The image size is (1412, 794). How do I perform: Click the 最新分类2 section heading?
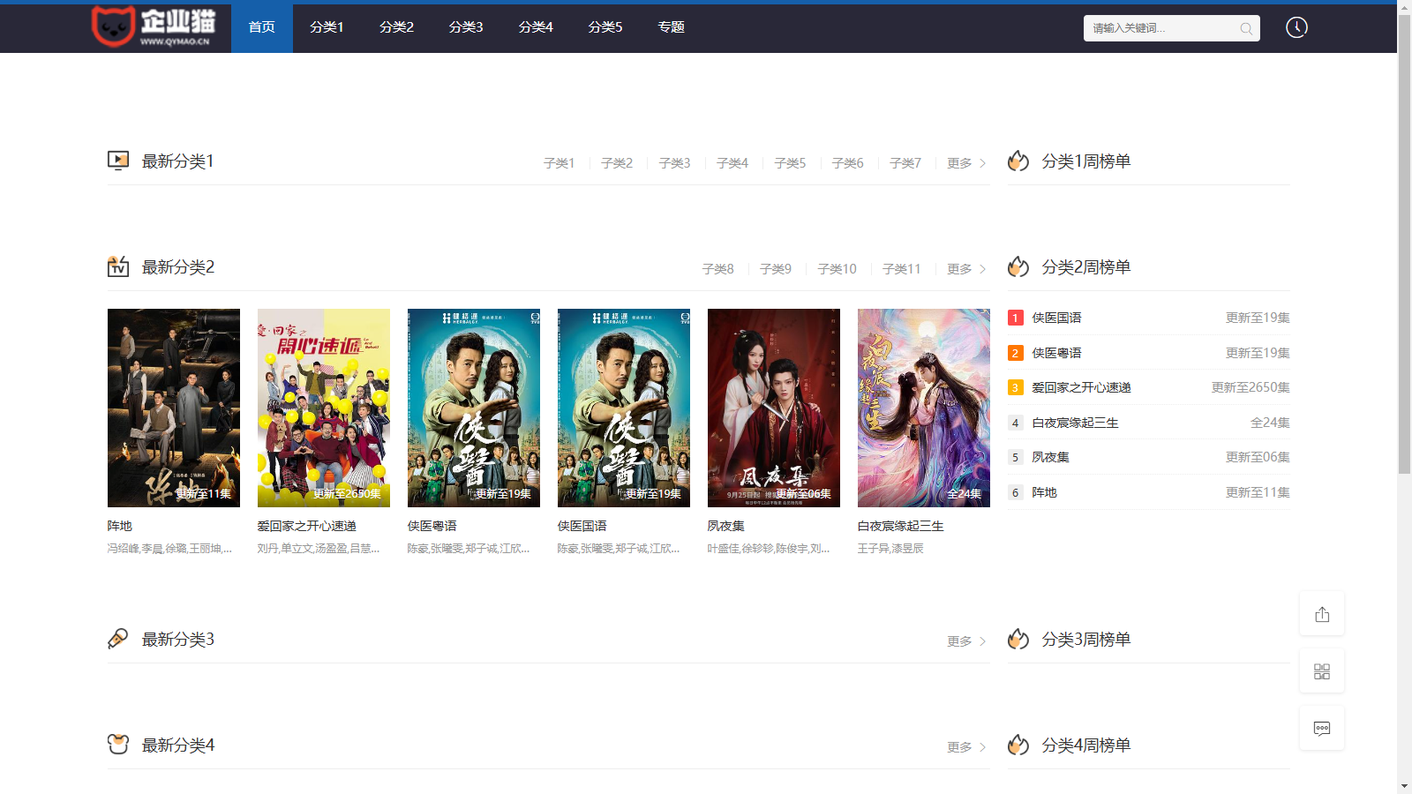[178, 267]
